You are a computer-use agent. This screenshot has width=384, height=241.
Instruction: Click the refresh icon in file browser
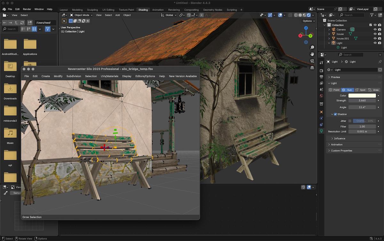pyautogui.click(x=22, y=23)
